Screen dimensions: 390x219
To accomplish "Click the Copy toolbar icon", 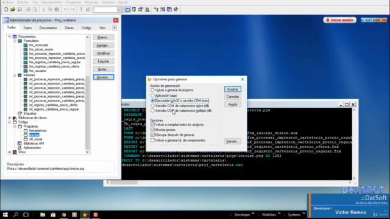I will pyautogui.click(x=50, y=10).
